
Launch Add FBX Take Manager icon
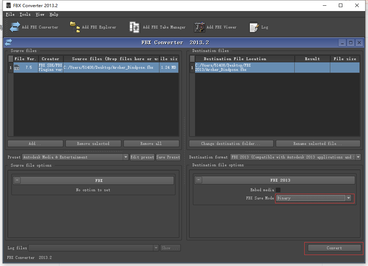coord(135,27)
